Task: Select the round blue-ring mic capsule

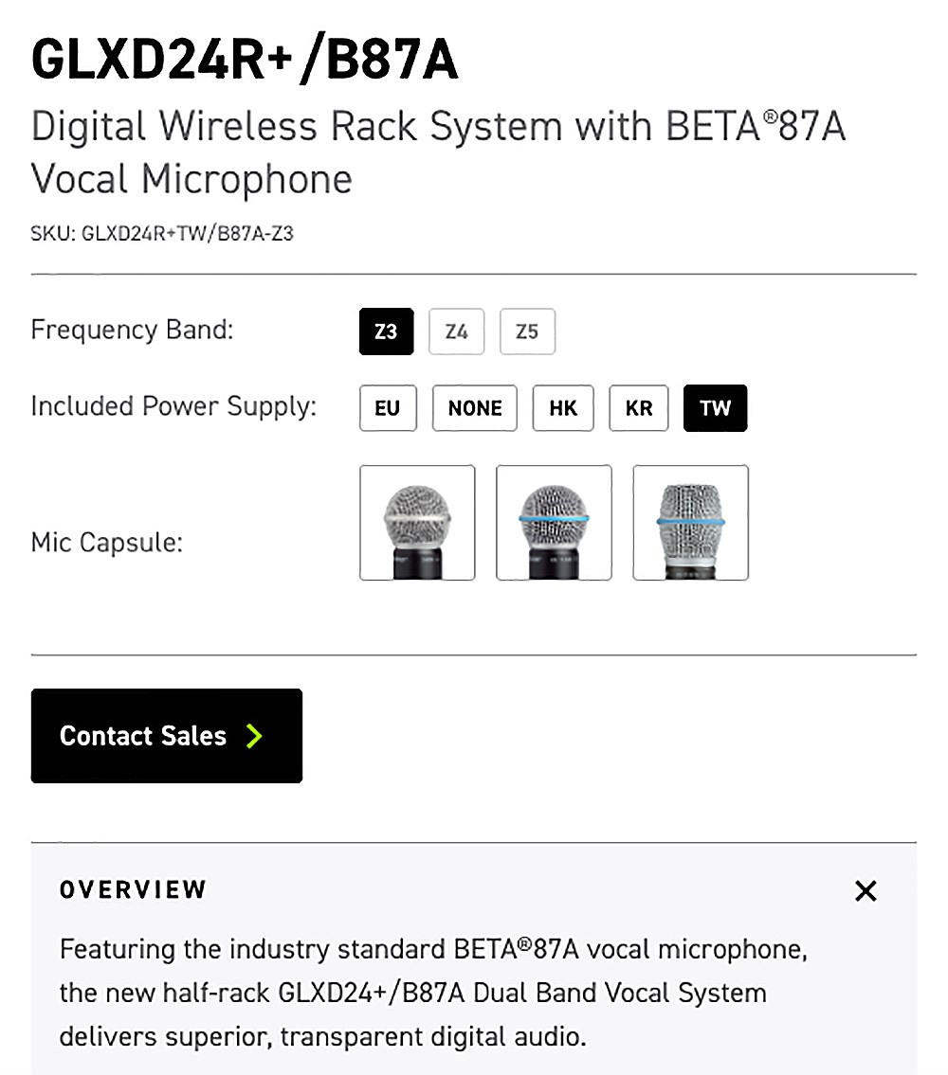Action: 554,523
